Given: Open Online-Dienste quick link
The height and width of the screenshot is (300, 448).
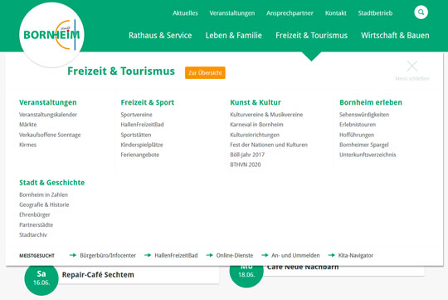Looking at the screenshot, I should [235, 255].
